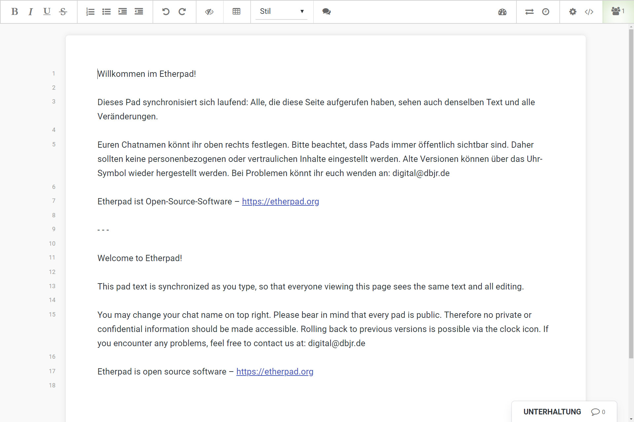
Task: Click the line 'Welcome to Etherpad!'
Action: [x=140, y=258]
